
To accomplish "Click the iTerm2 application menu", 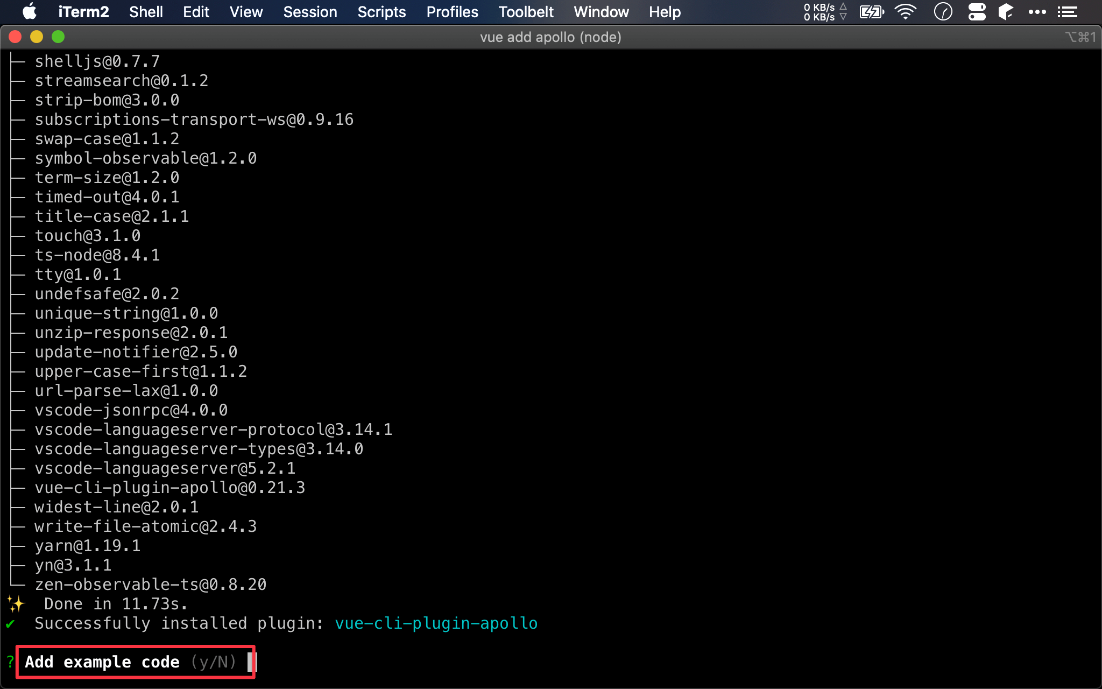I will click(83, 12).
